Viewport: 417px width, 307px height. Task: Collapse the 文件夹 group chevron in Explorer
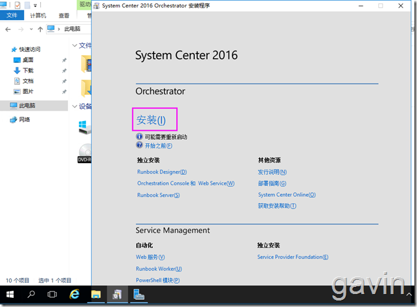(74, 45)
